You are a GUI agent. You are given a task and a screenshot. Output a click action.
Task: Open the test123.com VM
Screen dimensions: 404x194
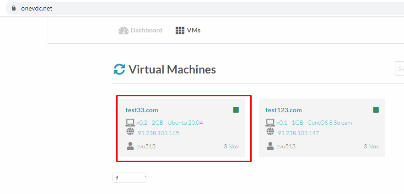click(284, 110)
